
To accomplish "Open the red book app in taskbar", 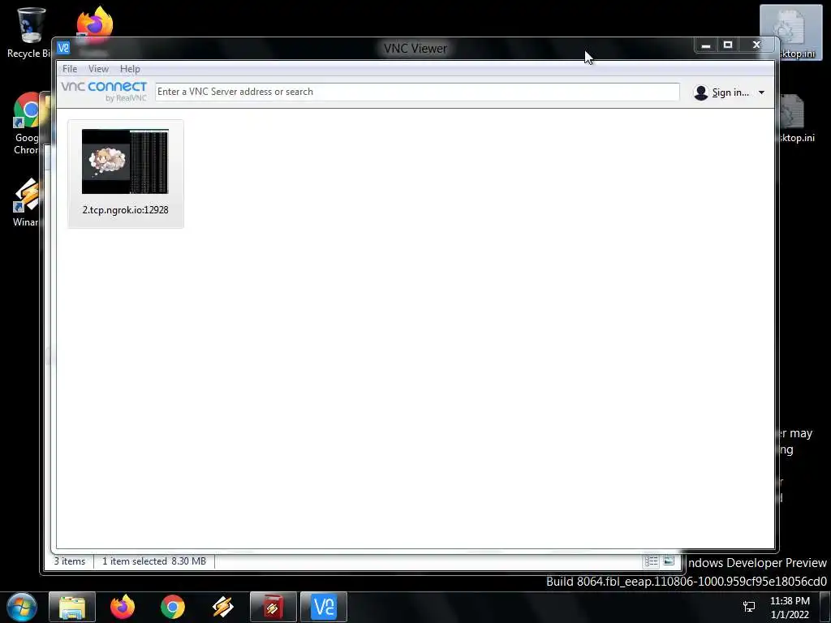I will click(273, 607).
